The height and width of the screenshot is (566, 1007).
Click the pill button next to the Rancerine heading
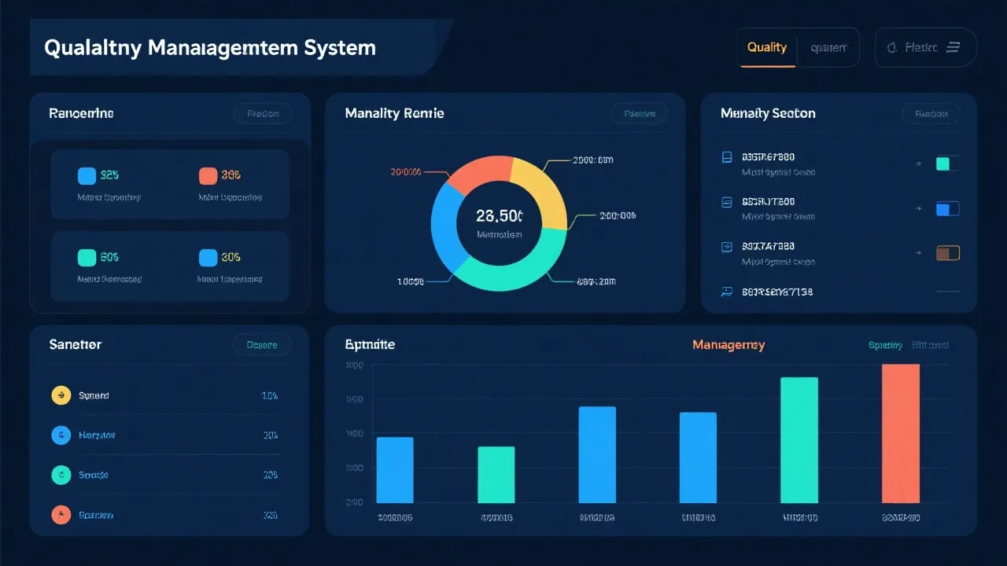pos(264,113)
